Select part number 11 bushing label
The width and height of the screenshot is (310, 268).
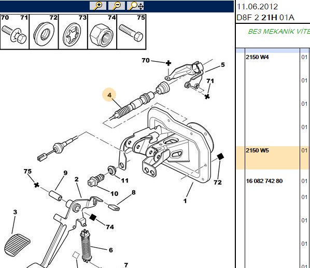coord(125,180)
